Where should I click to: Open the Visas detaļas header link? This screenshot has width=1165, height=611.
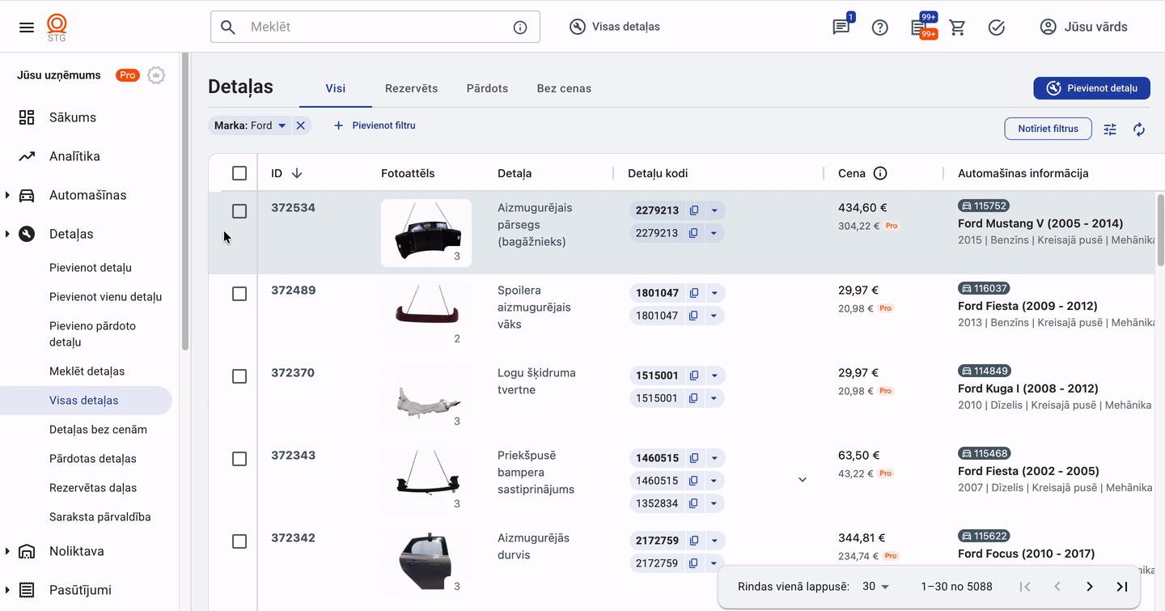coord(615,27)
